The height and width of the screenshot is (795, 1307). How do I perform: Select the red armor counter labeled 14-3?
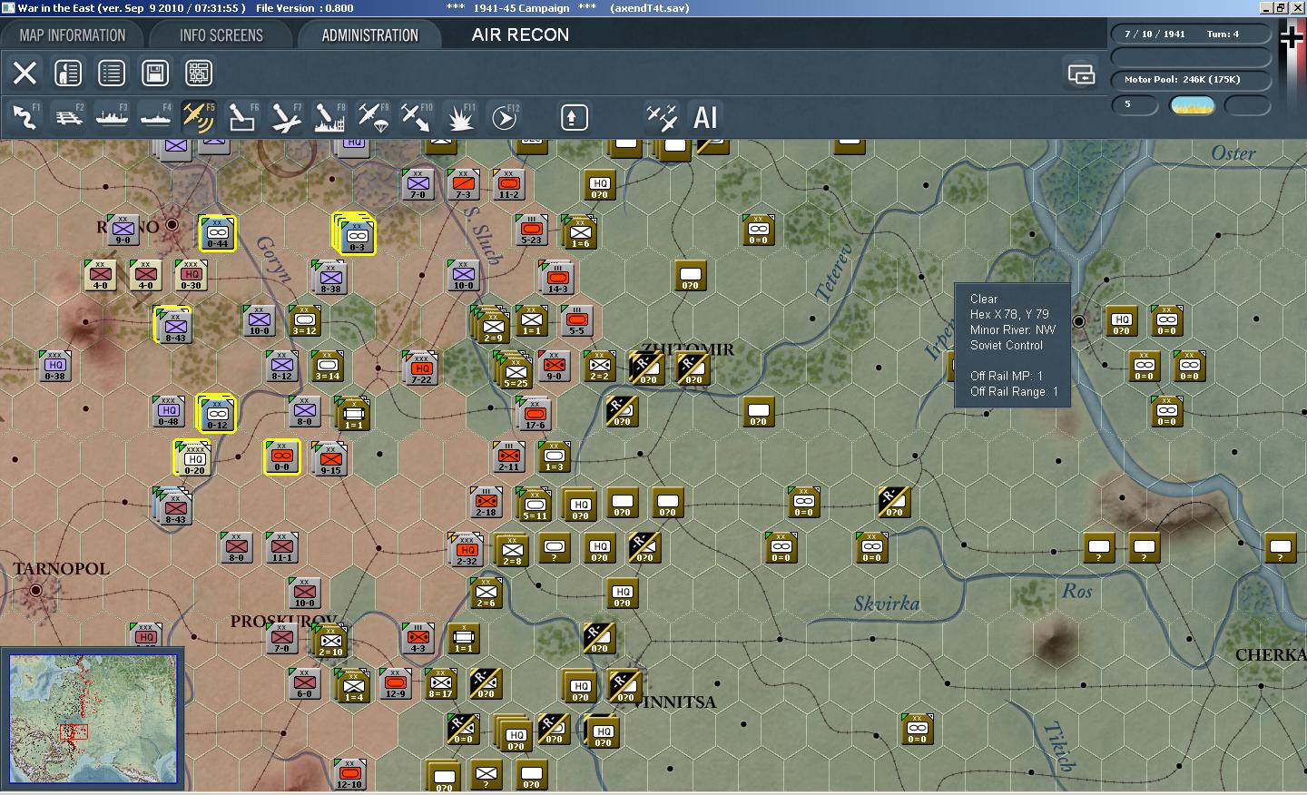(x=558, y=279)
